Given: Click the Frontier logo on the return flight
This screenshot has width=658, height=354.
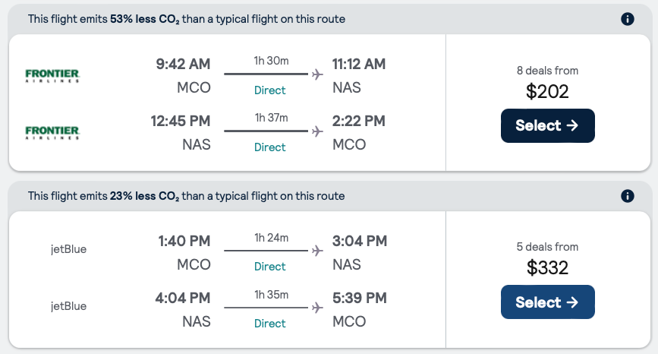Looking at the screenshot, I should point(52,132).
